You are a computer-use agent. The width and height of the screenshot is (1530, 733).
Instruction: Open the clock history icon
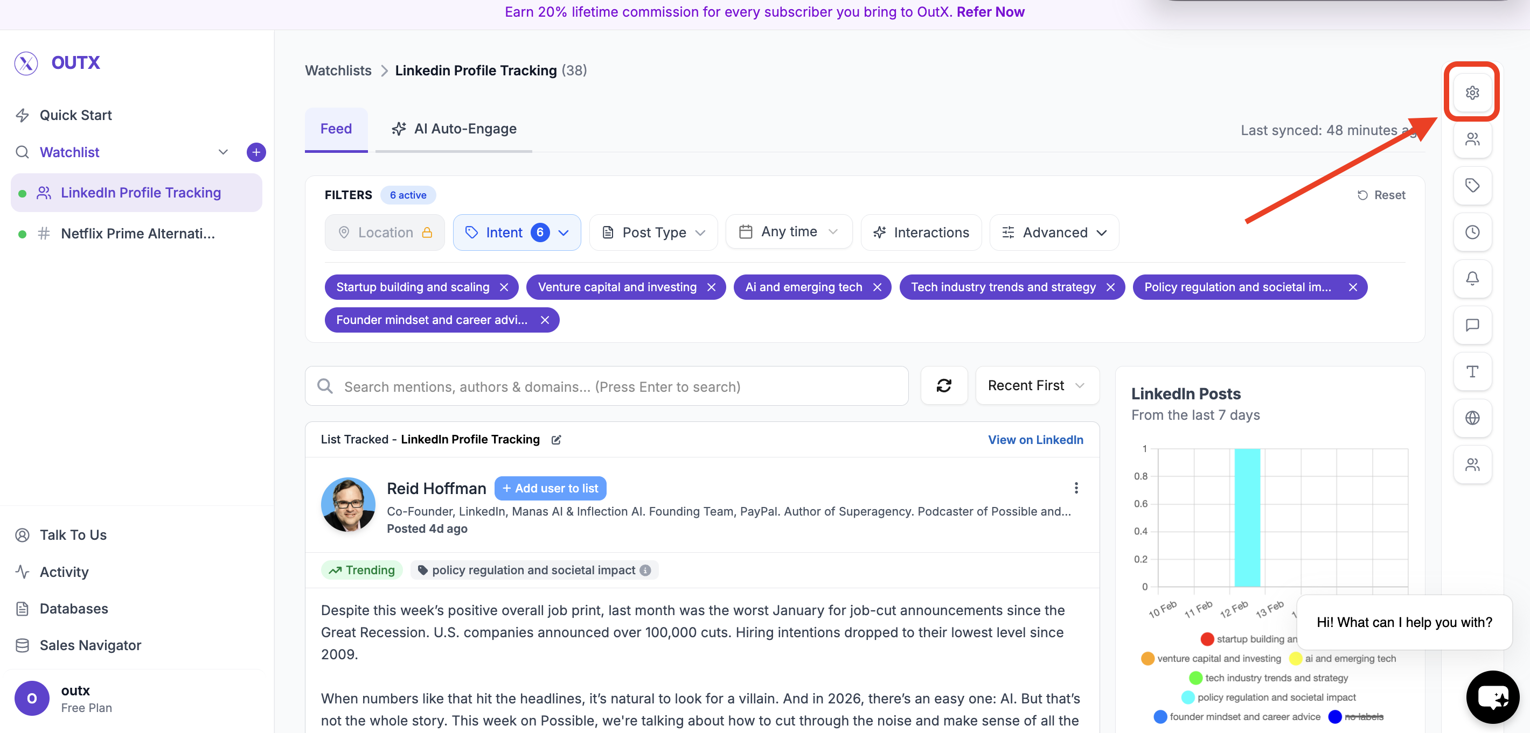coord(1472,232)
